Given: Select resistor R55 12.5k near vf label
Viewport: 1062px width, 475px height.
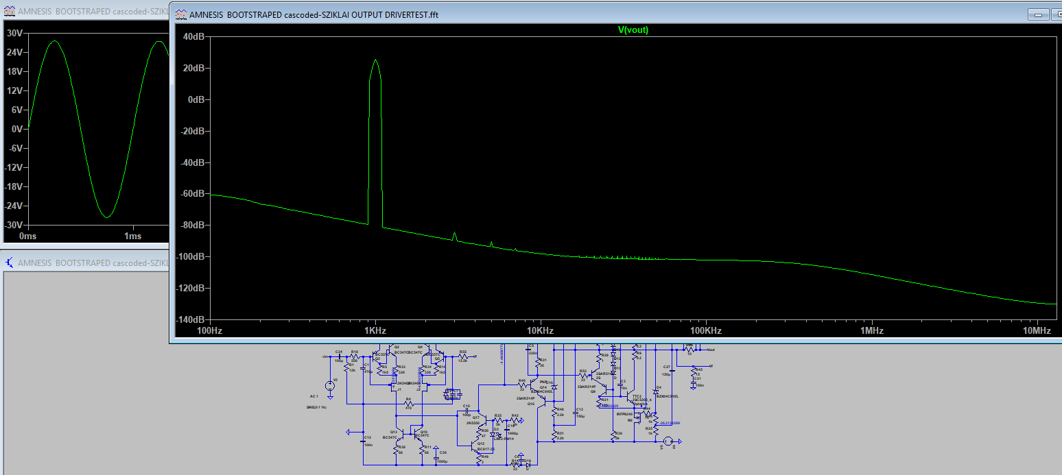Looking at the screenshot, I should pos(463,356).
